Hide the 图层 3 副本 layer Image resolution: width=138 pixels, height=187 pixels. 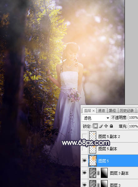coord(85,173)
